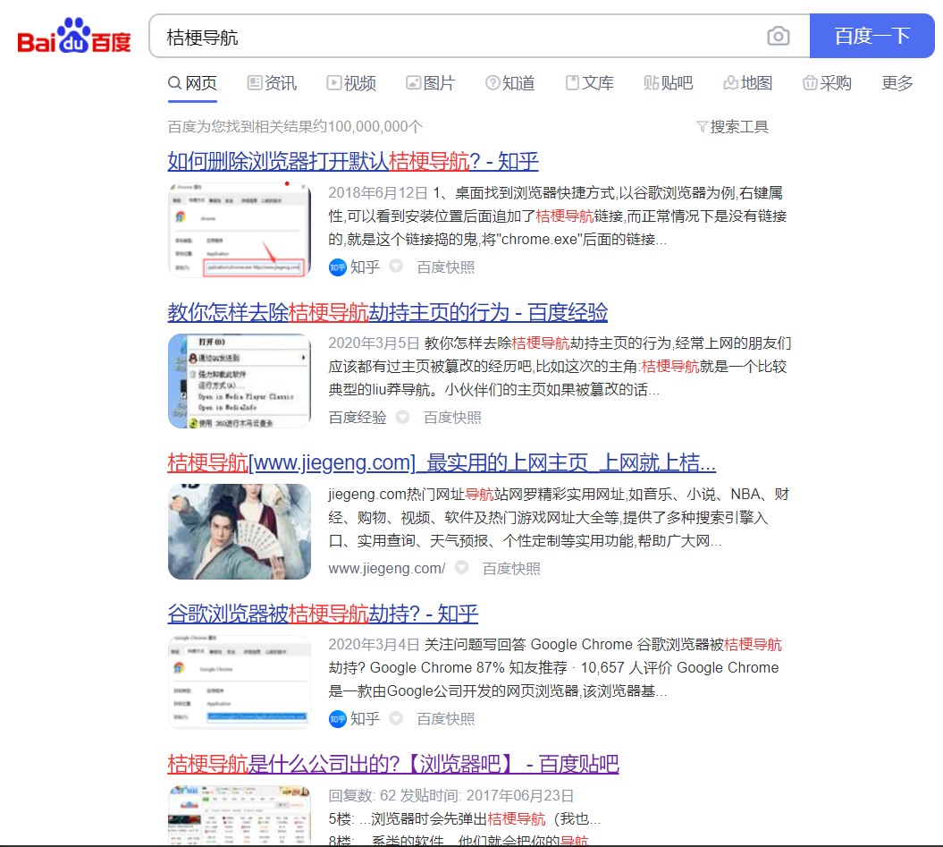Click thumbnail of 百度经验 result
Image resolution: width=943 pixels, height=847 pixels.
click(x=240, y=381)
